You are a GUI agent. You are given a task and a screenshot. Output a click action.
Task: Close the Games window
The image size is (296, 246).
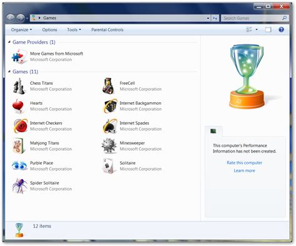coord(282,7)
